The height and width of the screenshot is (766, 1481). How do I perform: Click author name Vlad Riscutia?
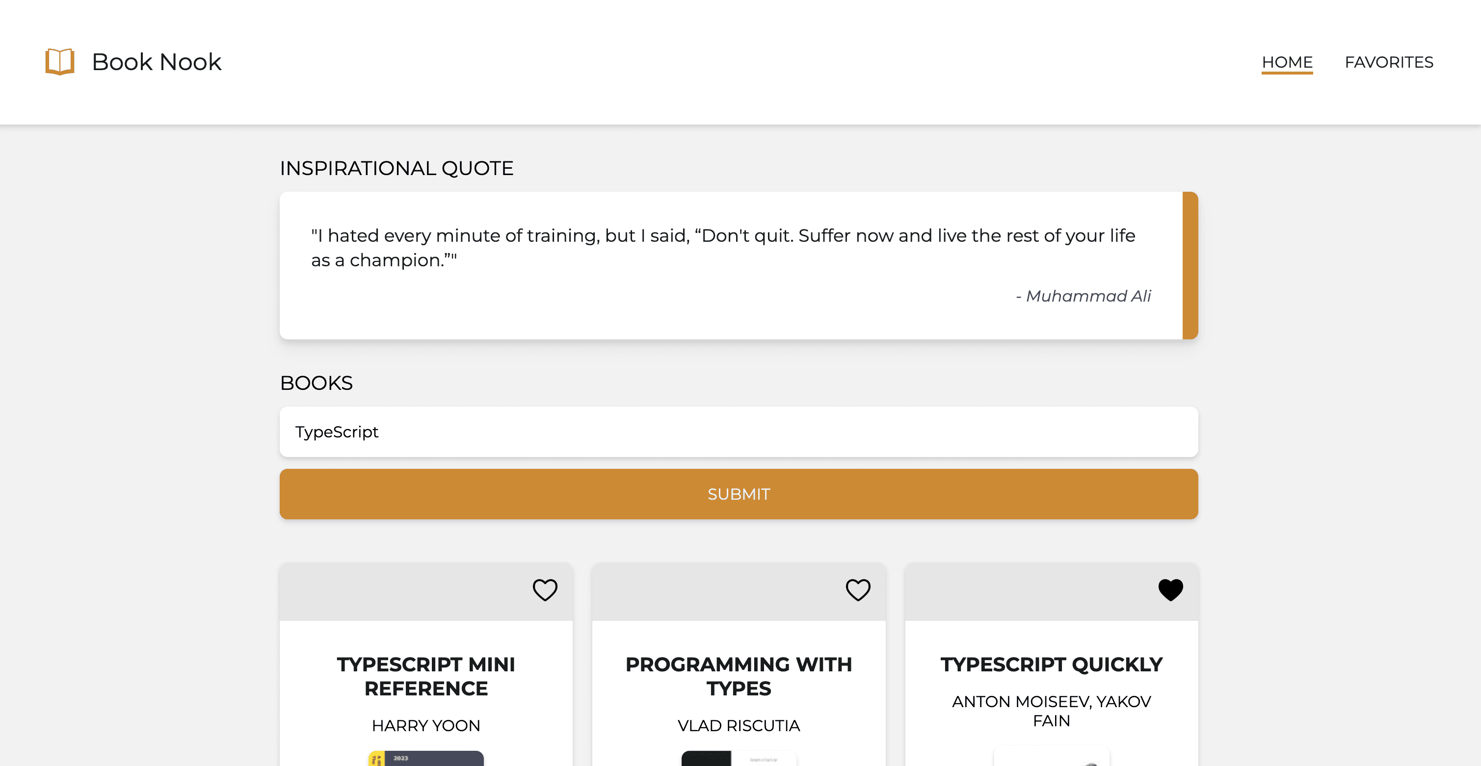[x=738, y=726]
